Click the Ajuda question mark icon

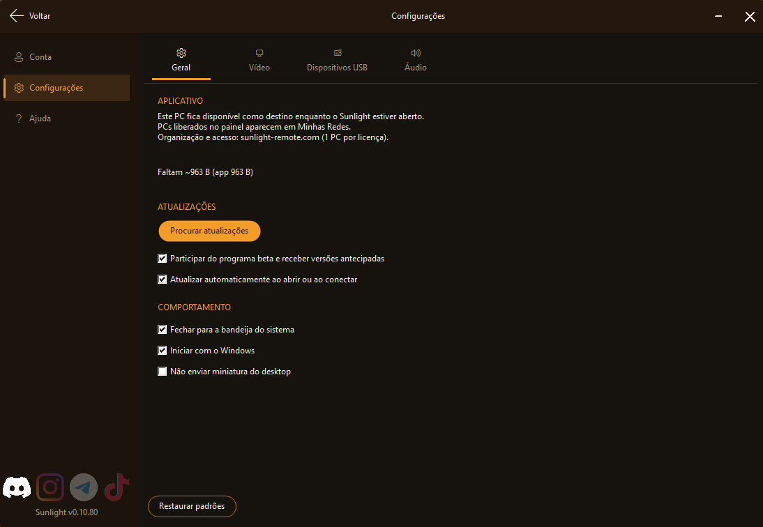pos(19,118)
